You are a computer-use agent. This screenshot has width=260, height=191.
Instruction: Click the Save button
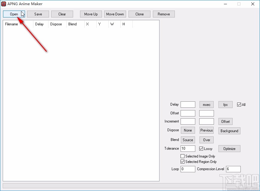coord(38,14)
